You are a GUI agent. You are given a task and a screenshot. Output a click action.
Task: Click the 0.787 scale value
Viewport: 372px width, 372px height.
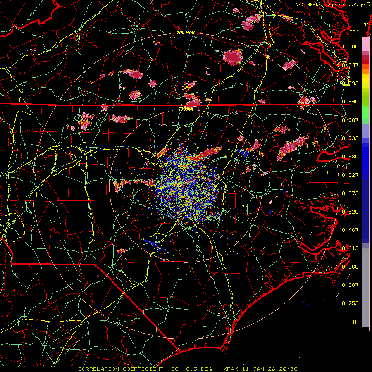point(350,120)
